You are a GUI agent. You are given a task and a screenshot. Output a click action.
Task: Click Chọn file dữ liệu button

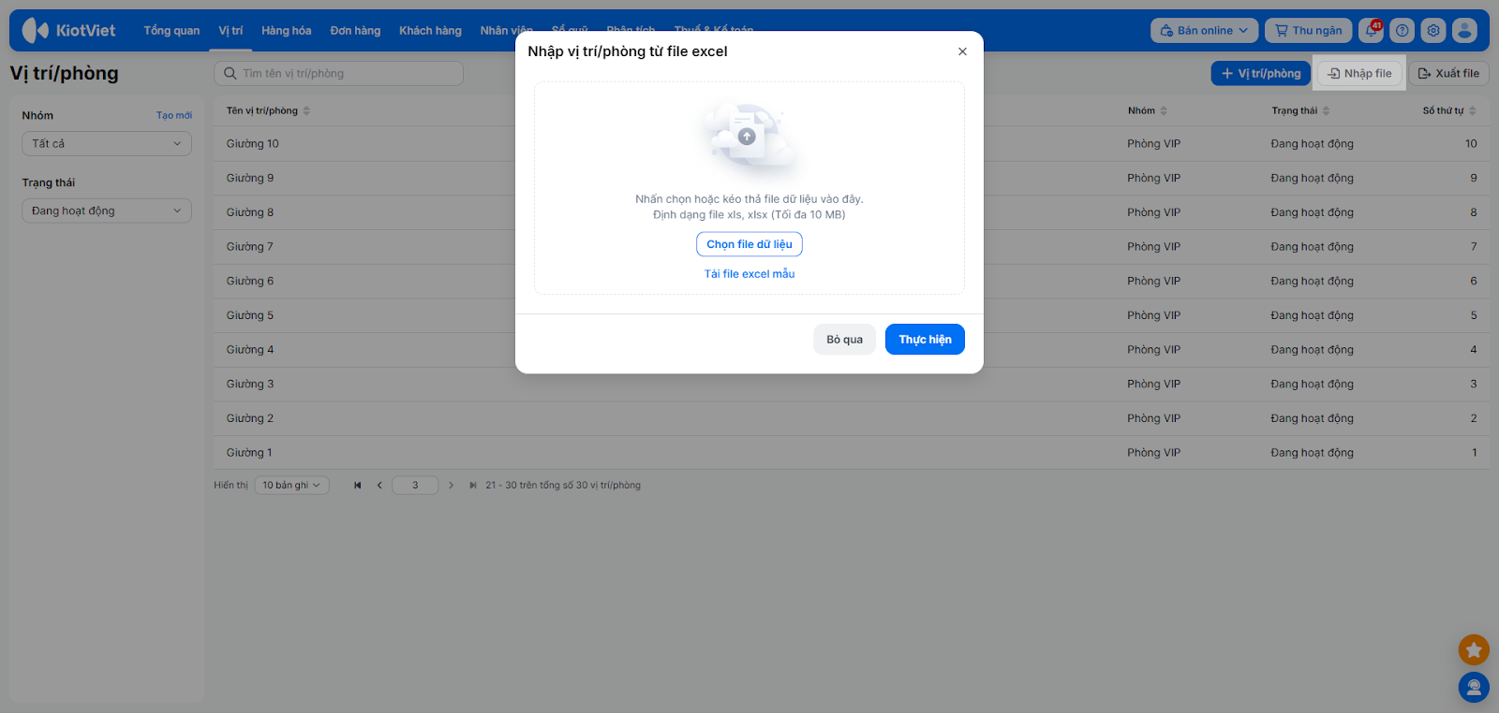click(749, 244)
